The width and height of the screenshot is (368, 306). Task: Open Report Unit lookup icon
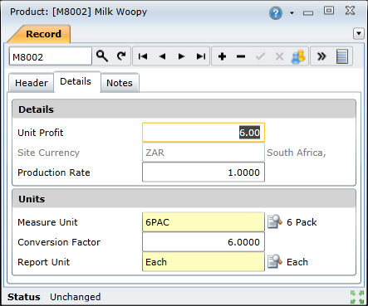click(x=274, y=262)
